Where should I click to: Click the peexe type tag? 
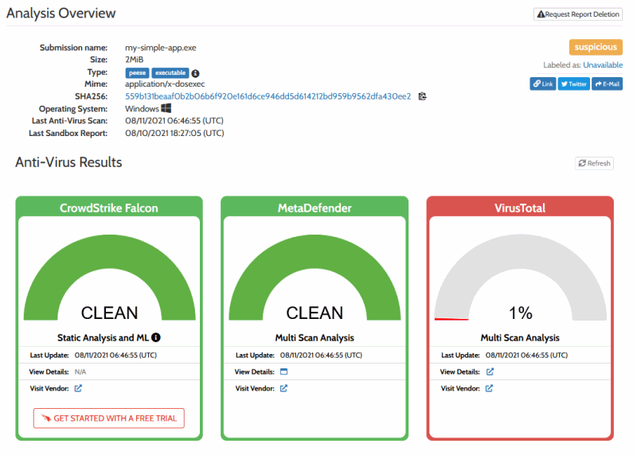coord(137,73)
